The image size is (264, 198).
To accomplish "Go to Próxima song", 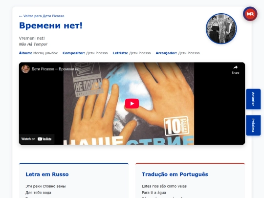I will click(x=253, y=125).
